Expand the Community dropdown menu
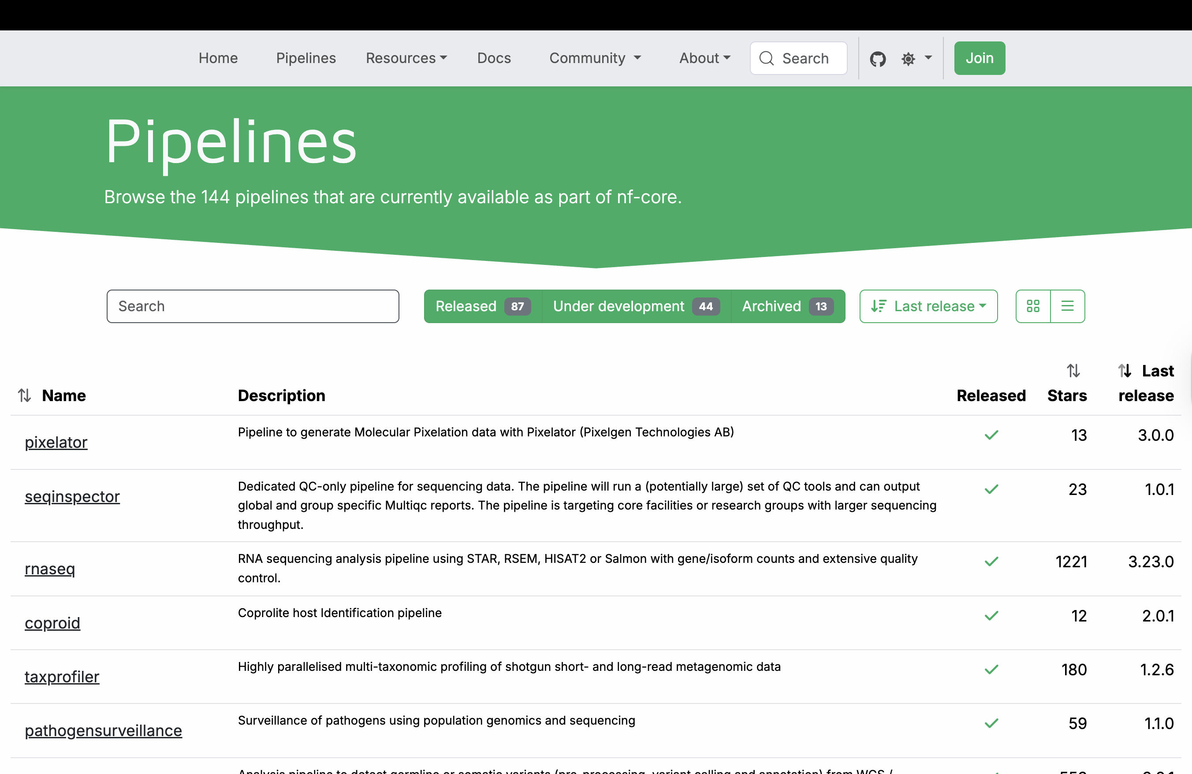This screenshot has height=774, width=1192. click(595, 58)
